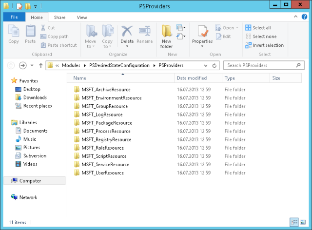Open the blue Help question icon
Viewport: 312px width, 230px height.
click(x=304, y=17)
